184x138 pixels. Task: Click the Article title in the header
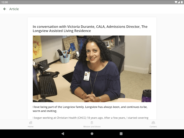tap(14, 9)
